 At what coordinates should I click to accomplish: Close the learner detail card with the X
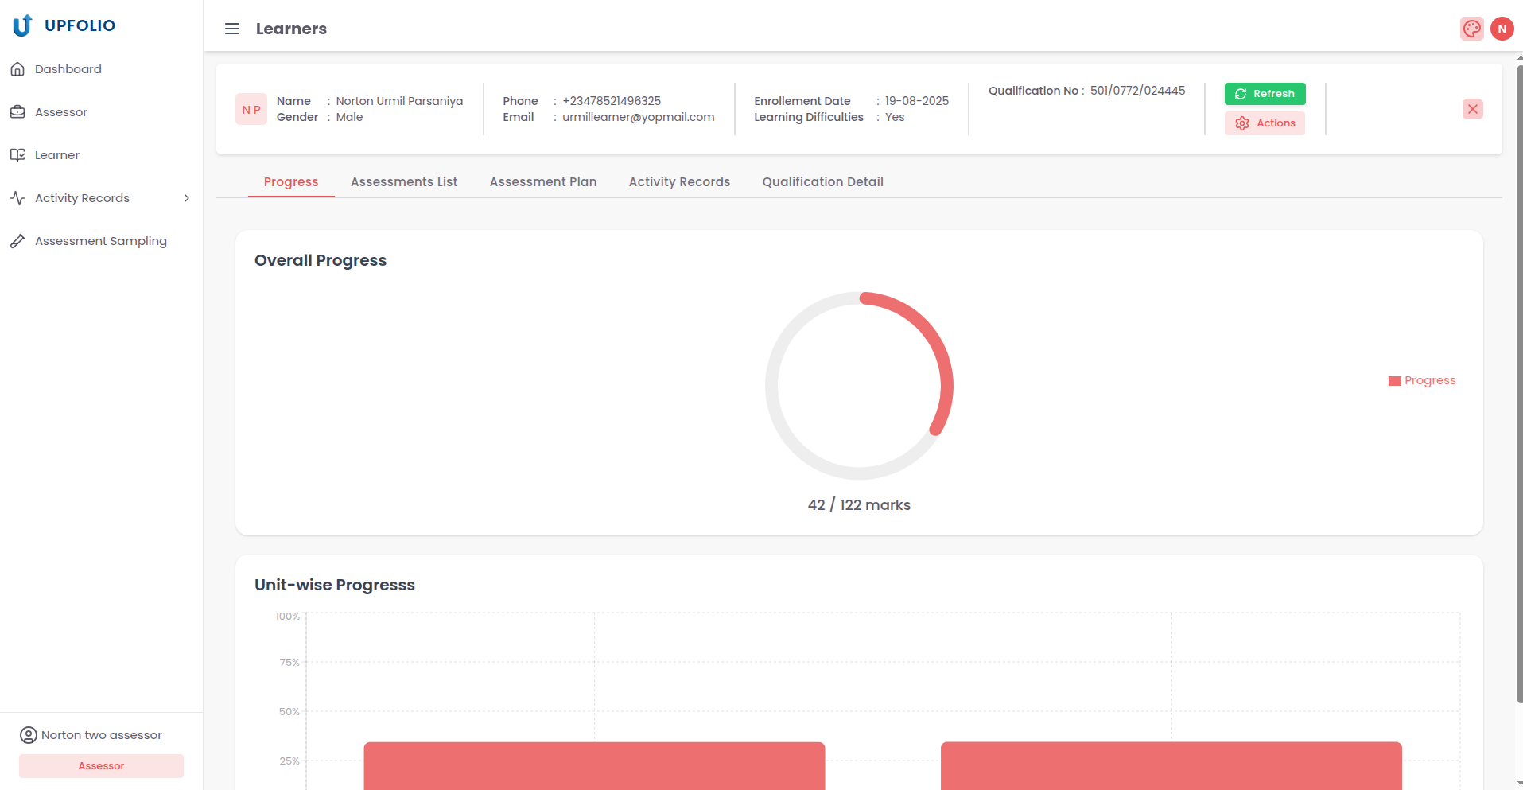click(1472, 109)
